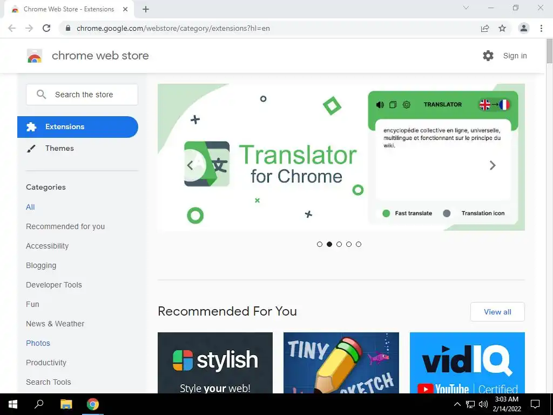Choose the All category
553x415 pixels.
click(x=30, y=207)
